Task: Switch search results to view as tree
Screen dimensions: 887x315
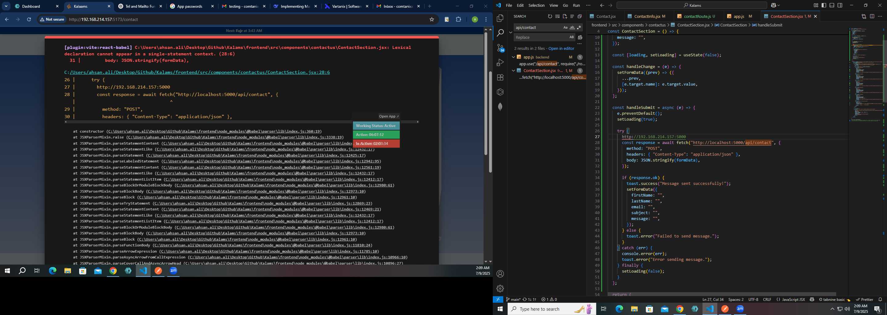Action: click(x=572, y=17)
